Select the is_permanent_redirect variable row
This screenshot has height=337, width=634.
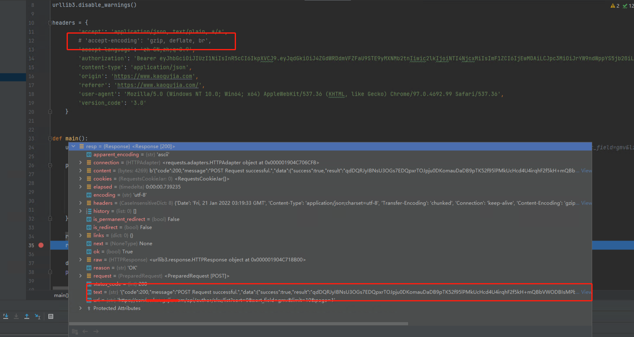[330, 219]
